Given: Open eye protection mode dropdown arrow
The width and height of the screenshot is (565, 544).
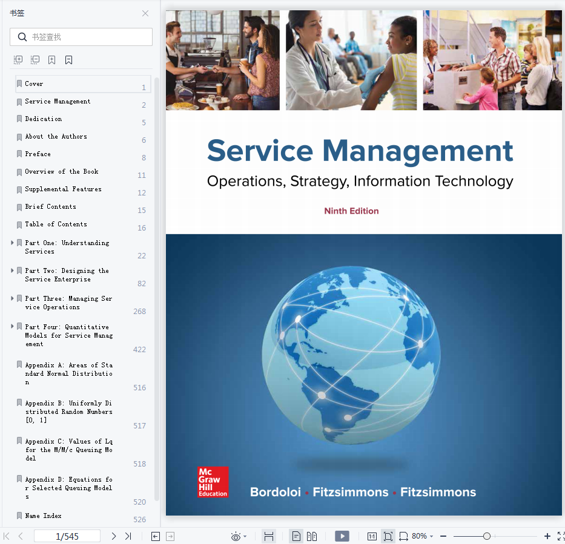Looking at the screenshot, I should 245,537.
